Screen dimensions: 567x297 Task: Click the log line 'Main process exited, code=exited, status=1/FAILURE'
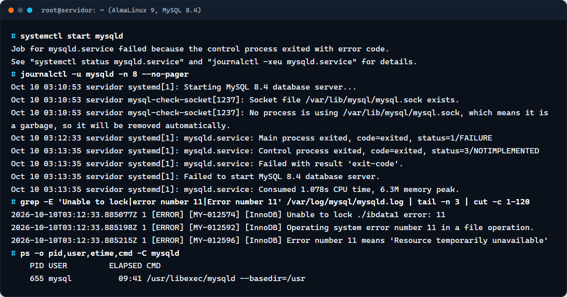coord(252,138)
